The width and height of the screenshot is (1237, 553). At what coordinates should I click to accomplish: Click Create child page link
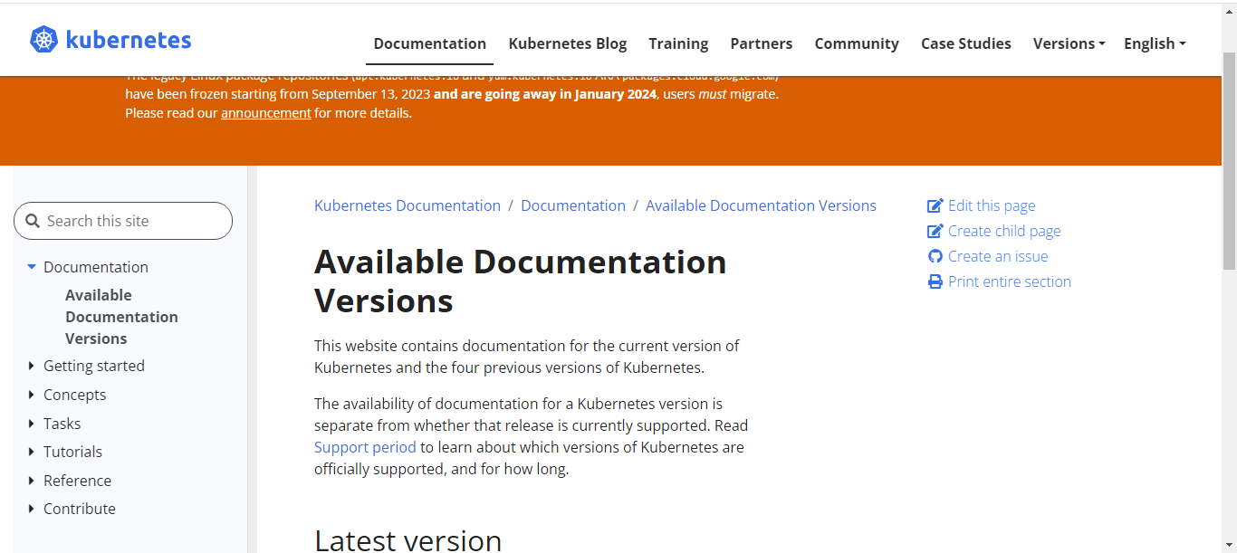tap(1004, 232)
